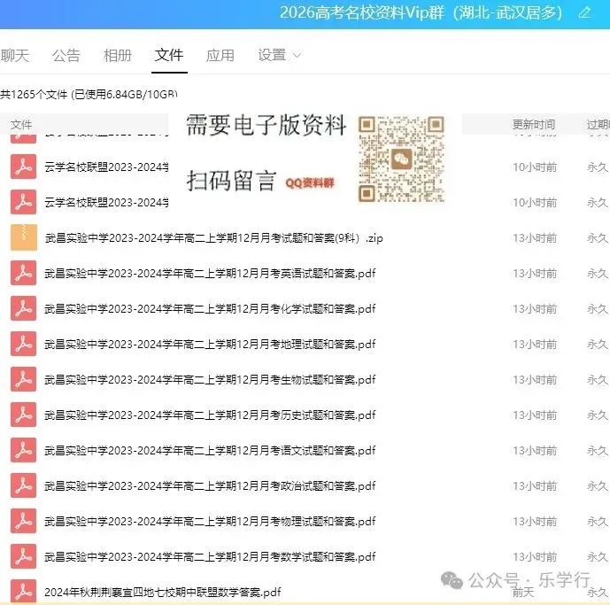Click the 文件 column header
The image size is (610, 605).
21,125
